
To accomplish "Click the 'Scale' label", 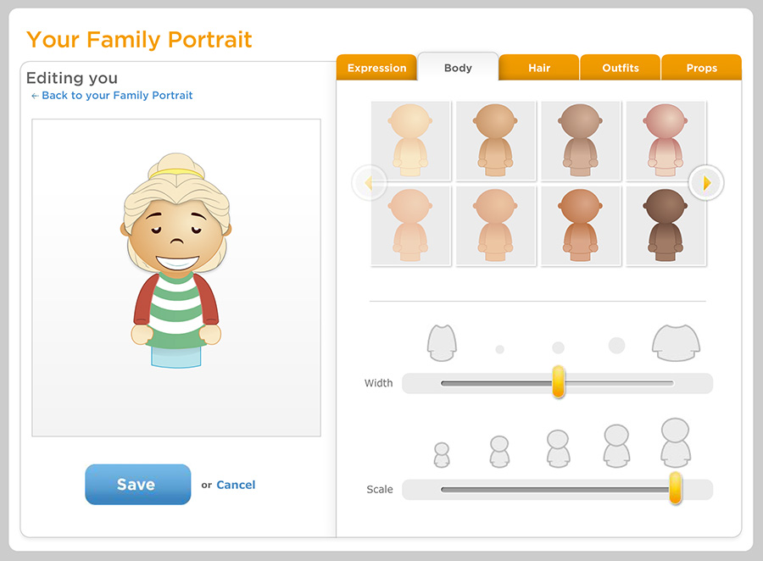I will tap(380, 489).
